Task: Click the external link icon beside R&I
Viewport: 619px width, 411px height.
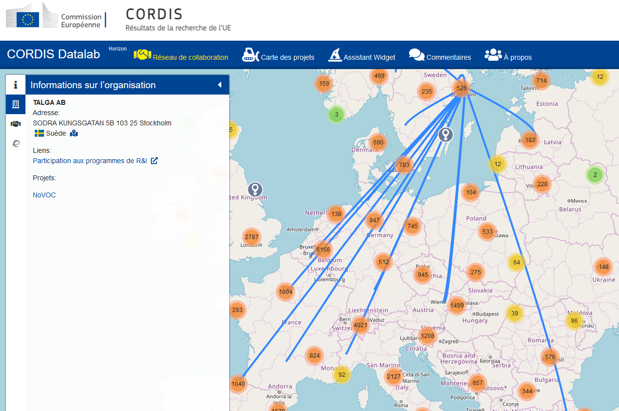Action: 154,161
